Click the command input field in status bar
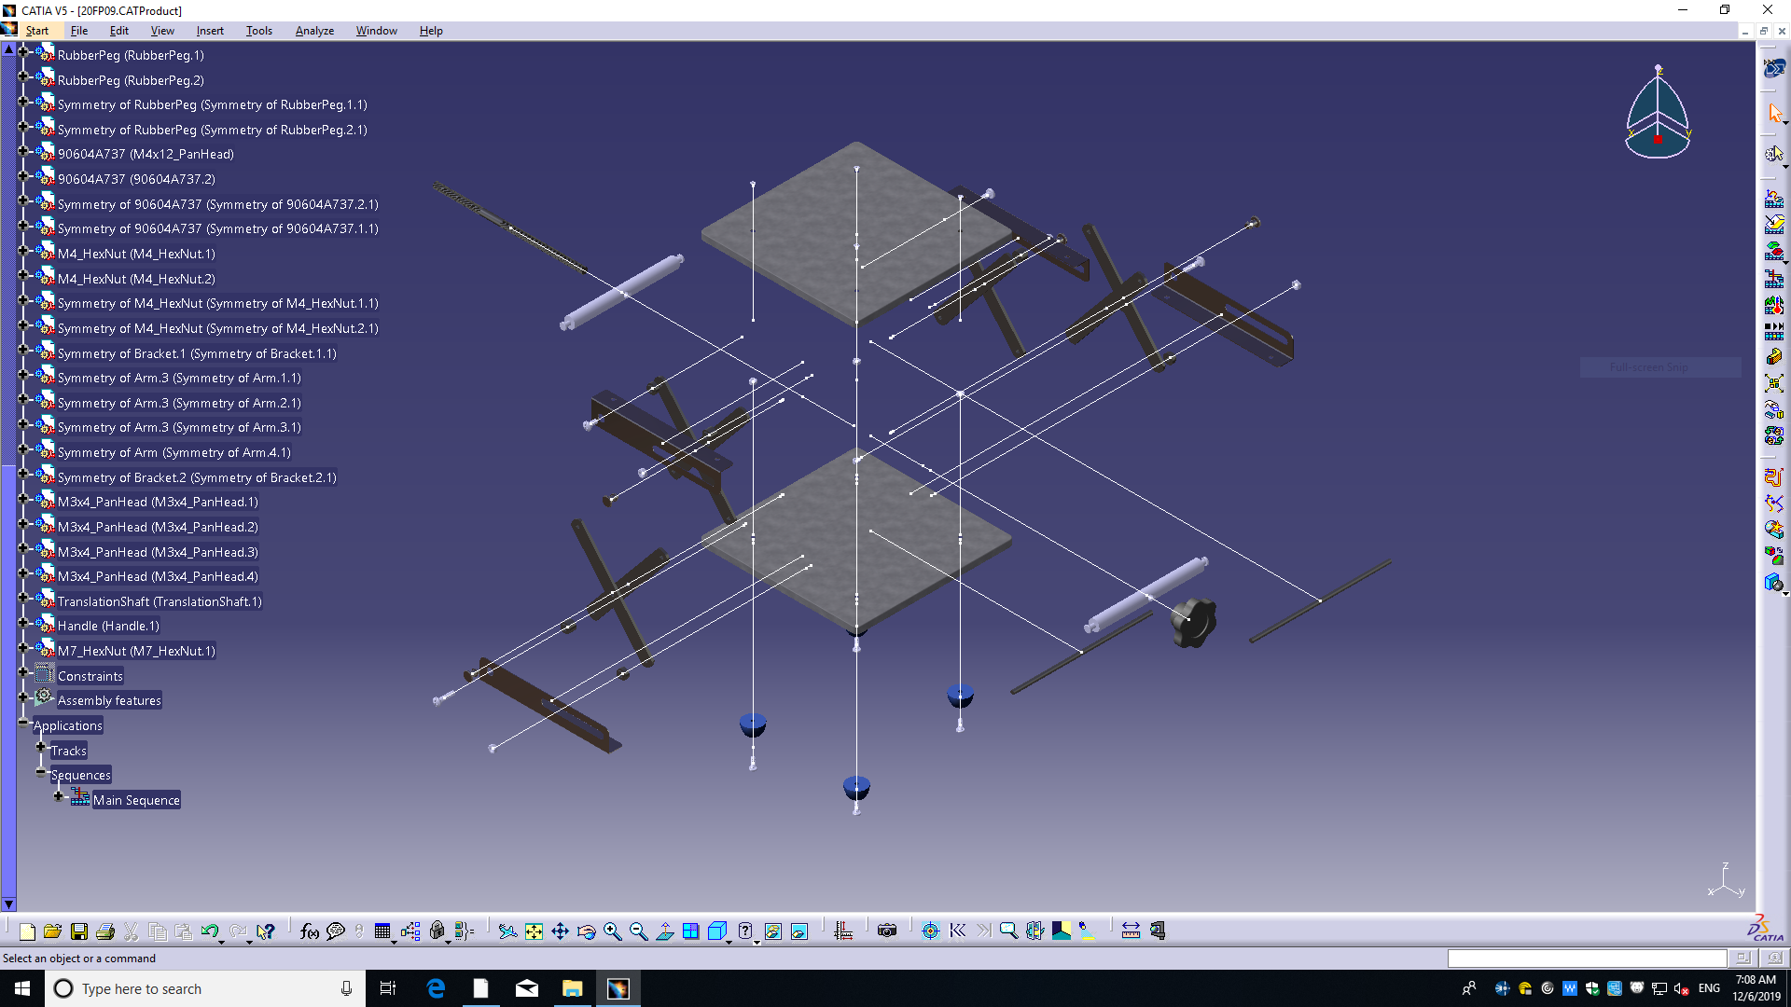 click(1586, 959)
